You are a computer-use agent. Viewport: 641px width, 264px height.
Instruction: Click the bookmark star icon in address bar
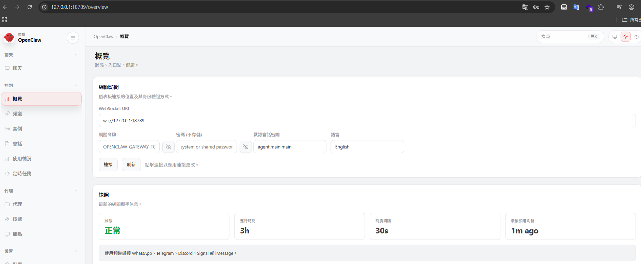click(x=547, y=7)
